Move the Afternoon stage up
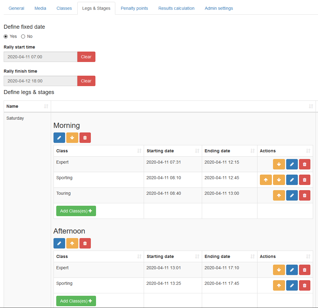 (72, 243)
